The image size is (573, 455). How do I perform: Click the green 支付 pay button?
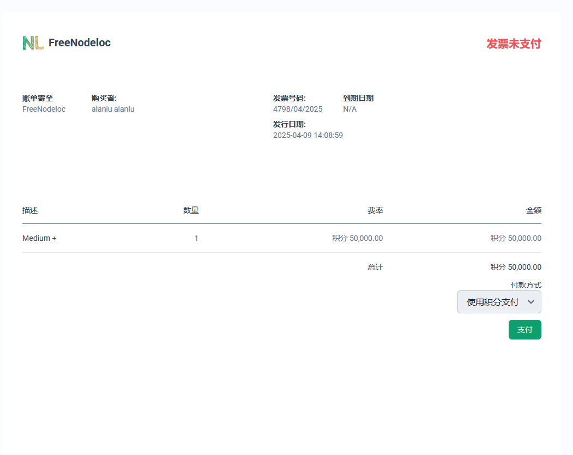point(525,330)
